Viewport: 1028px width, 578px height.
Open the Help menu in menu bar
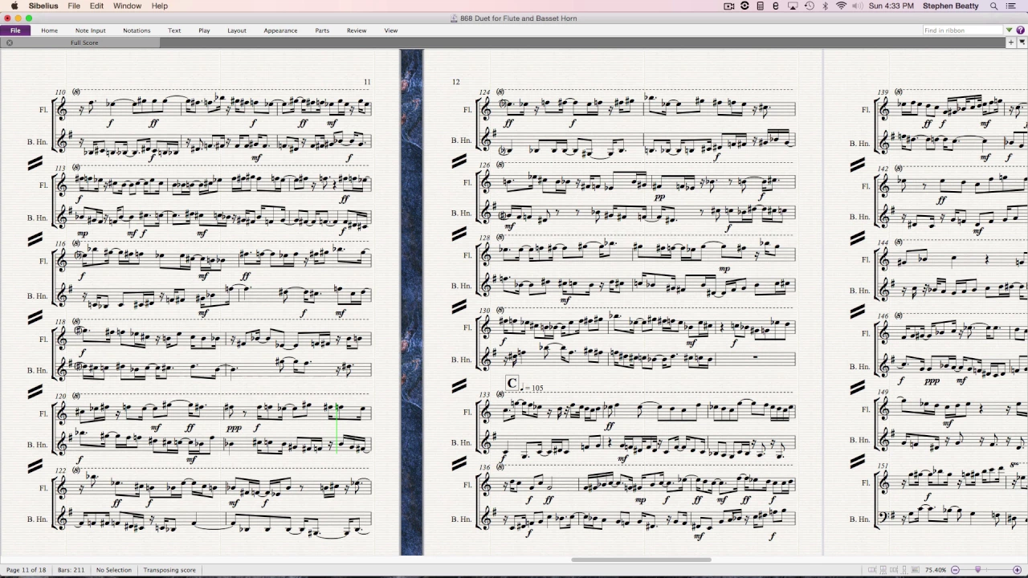coord(160,6)
